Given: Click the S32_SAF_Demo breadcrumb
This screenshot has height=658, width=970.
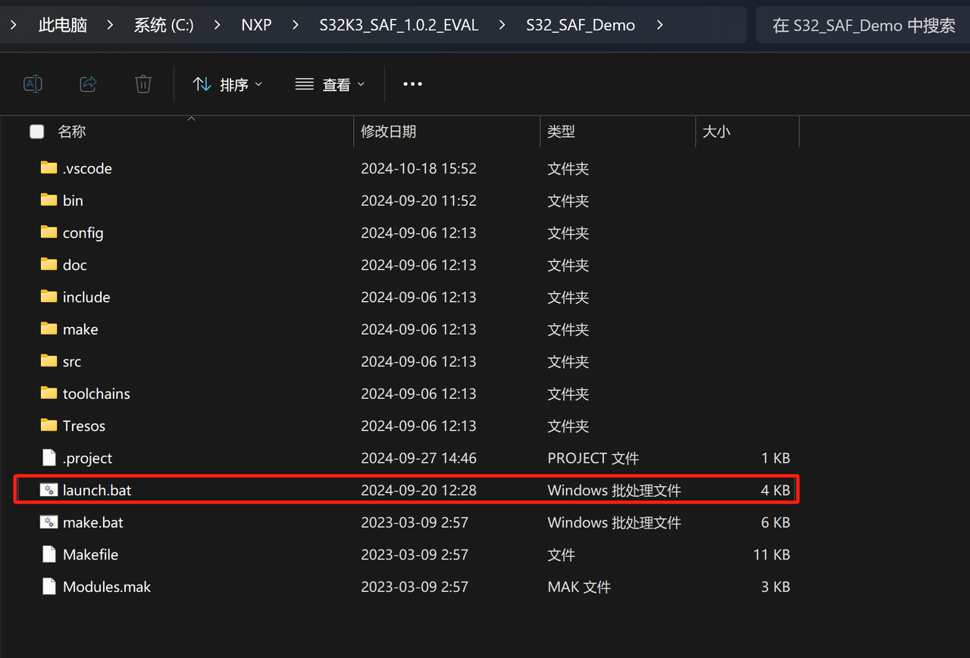Looking at the screenshot, I should [580, 25].
